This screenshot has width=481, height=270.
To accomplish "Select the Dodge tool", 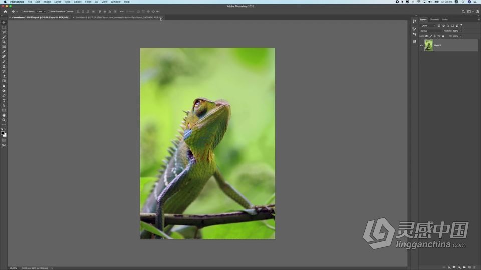I will tap(4, 91).
